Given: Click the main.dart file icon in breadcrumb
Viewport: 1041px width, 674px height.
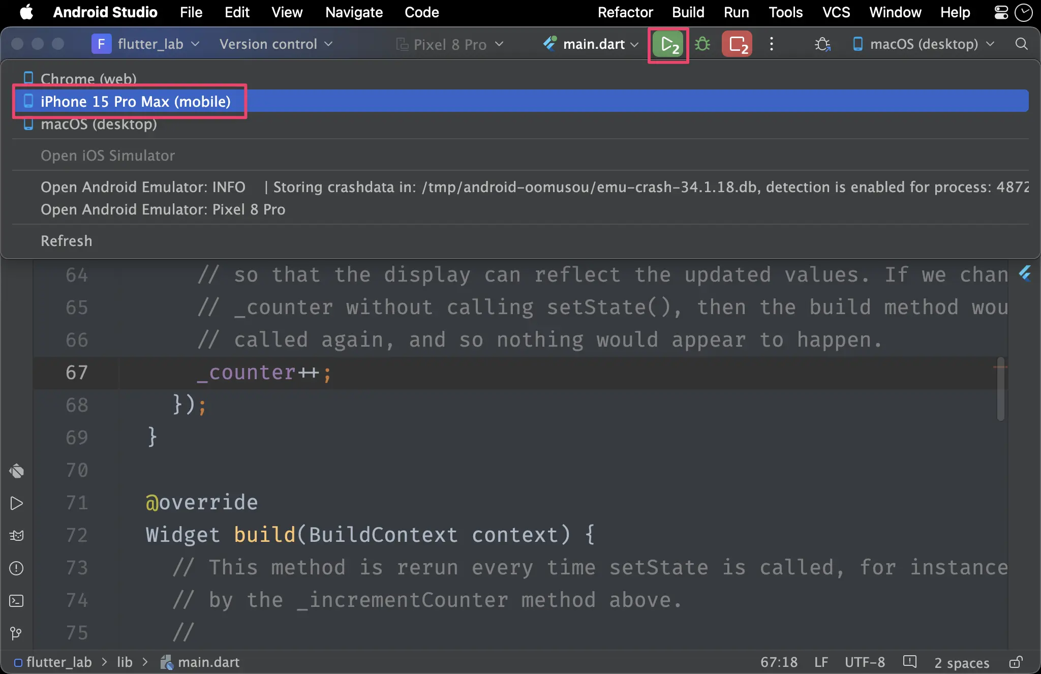Looking at the screenshot, I should [x=166, y=662].
